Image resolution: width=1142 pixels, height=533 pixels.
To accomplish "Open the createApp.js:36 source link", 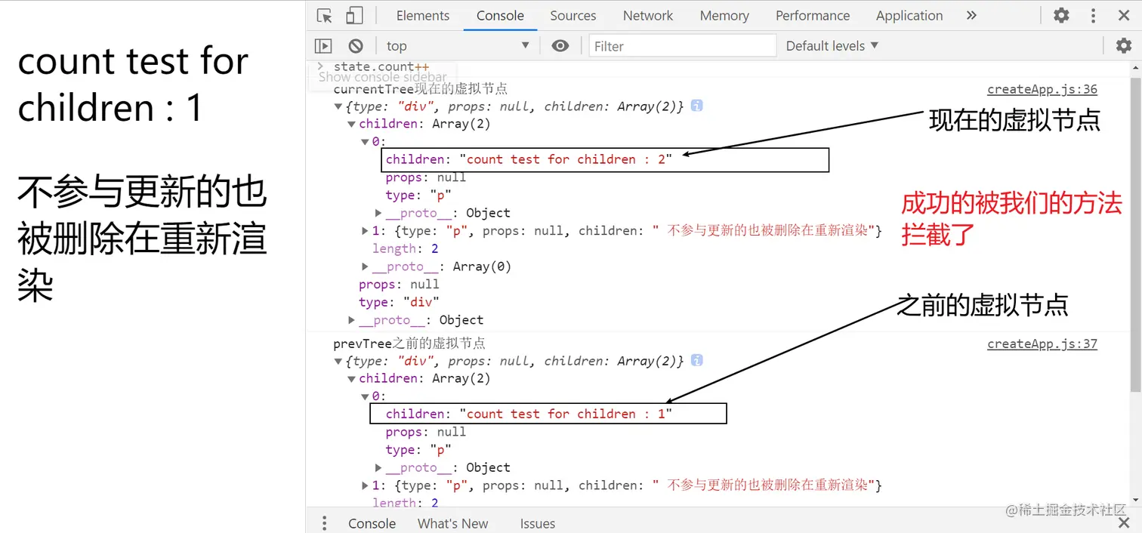I will 1042,89.
